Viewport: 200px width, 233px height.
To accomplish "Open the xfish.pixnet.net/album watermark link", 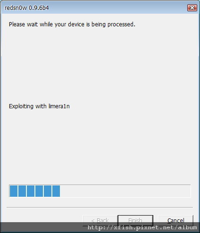I will [x=142, y=227].
